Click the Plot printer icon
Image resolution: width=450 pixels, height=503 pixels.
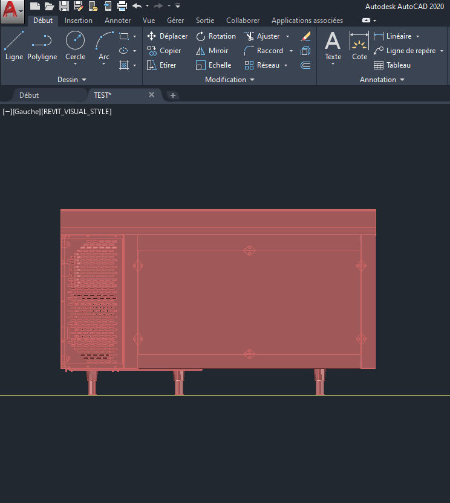[x=122, y=6]
